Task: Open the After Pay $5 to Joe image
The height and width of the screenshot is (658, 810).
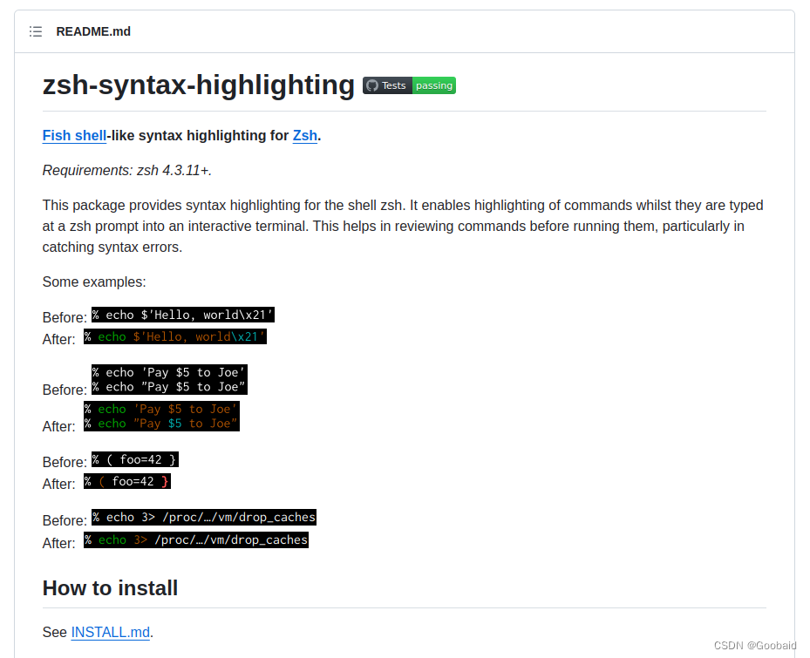Action: point(161,417)
